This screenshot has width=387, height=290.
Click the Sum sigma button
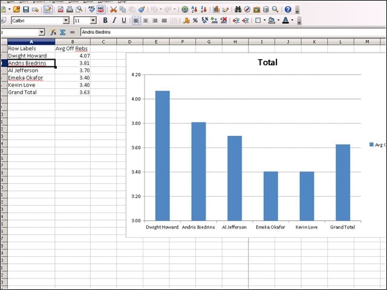pyautogui.click(x=63, y=32)
